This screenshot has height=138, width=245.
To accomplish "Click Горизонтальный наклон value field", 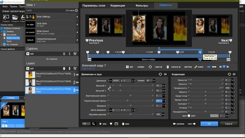I will 159,101.
